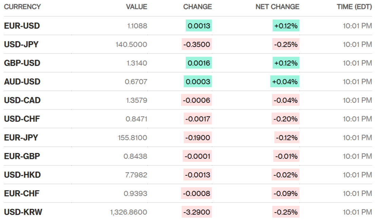The width and height of the screenshot is (377, 221).
Task: Click the TIME (EDT) column header
Action: (x=354, y=7)
